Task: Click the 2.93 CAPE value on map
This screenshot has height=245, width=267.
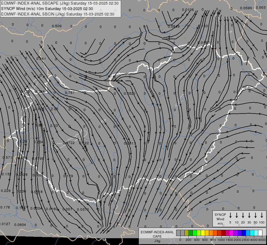Action: point(54,126)
